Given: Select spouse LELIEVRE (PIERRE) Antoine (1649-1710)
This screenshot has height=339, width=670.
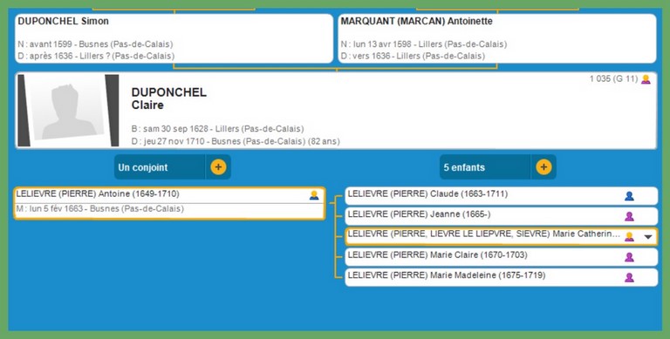Looking at the screenshot, I should 169,203.
